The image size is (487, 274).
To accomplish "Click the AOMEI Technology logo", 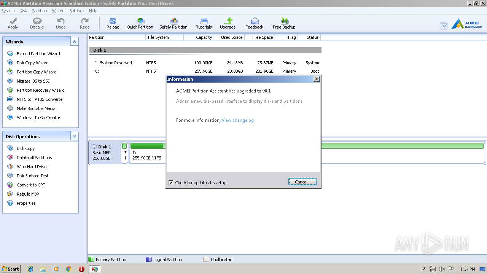I will pyautogui.click(x=467, y=24).
